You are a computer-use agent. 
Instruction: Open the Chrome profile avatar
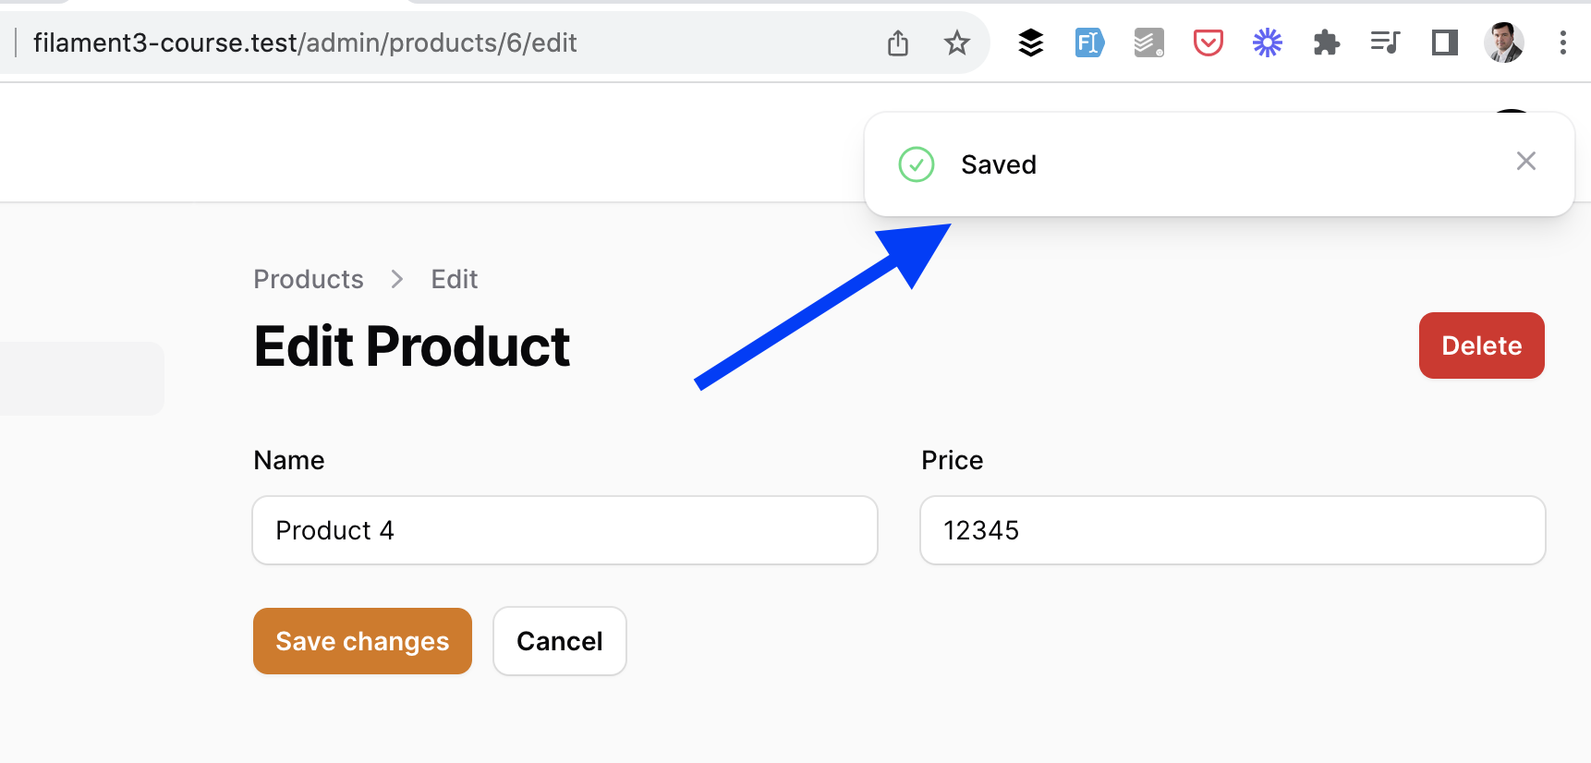(x=1504, y=42)
